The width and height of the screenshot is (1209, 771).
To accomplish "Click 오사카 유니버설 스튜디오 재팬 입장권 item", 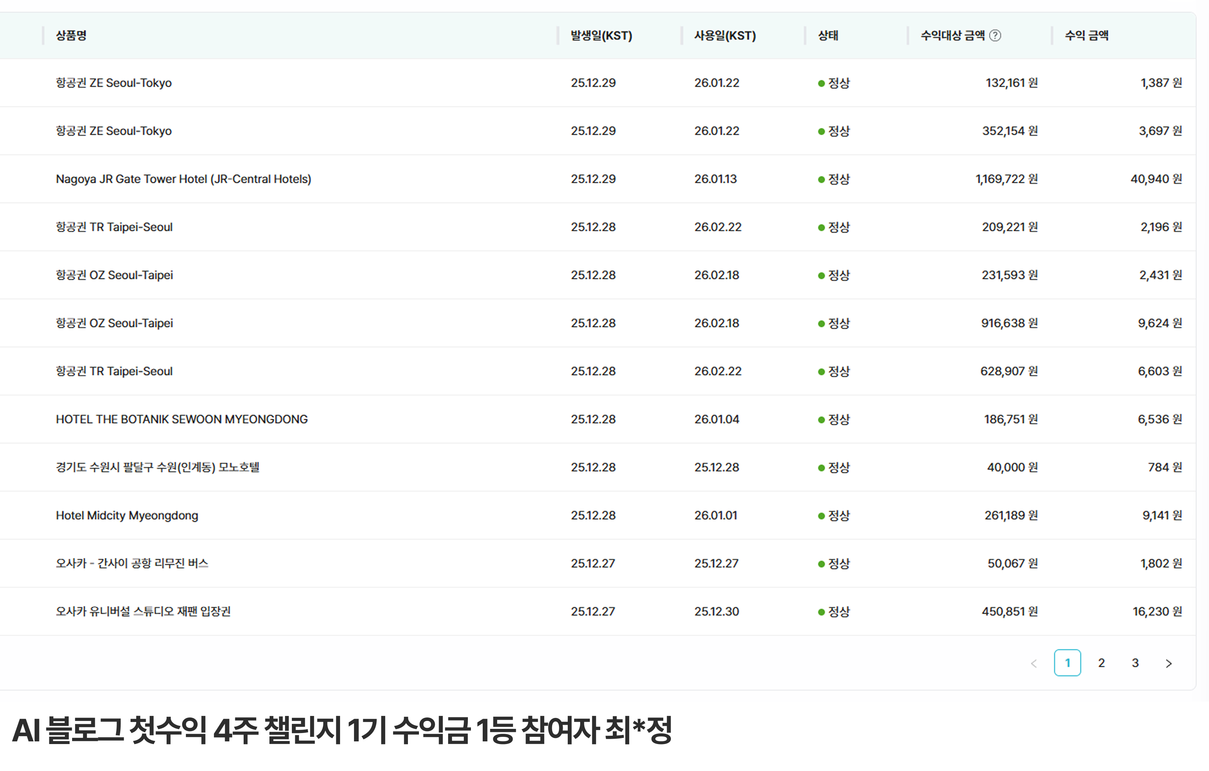I will (143, 611).
